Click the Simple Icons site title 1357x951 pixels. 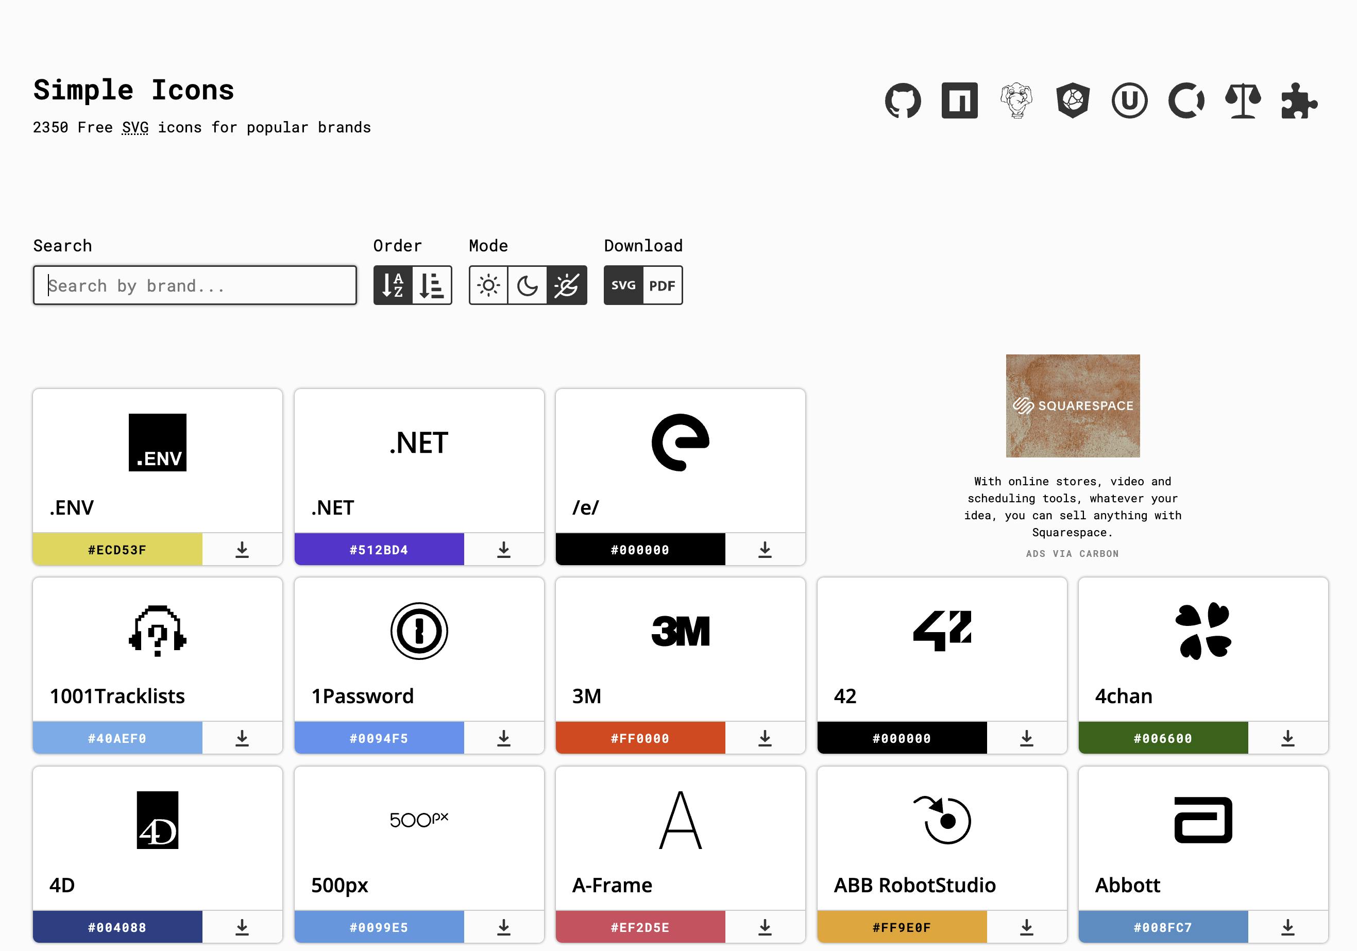click(x=133, y=90)
